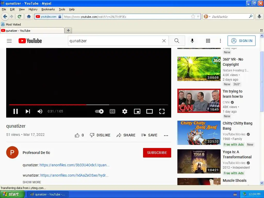Seek on the red video progress bar
The height and width of the screenshot is (198, 264).
pos(89,105)
